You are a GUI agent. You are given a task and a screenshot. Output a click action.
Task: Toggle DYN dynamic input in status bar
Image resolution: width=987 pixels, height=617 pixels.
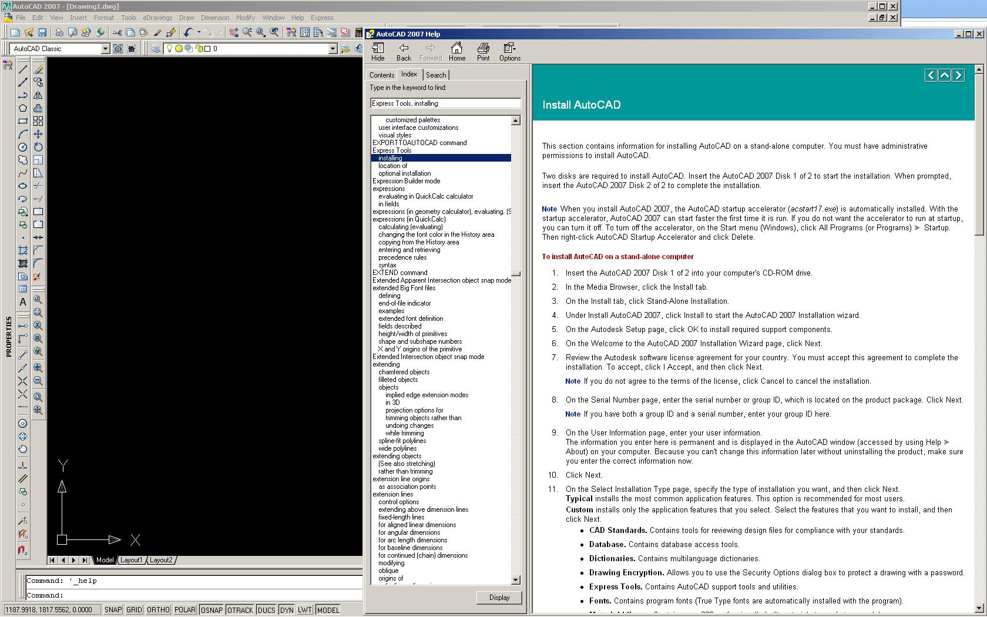[x=287, y=610]
